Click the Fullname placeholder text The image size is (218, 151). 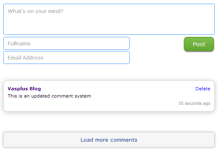tap(19, 43)
